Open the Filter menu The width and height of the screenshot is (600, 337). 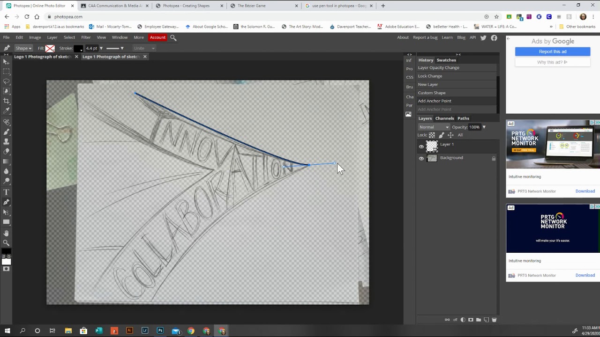pyautogui.click(x=86, y=37)
